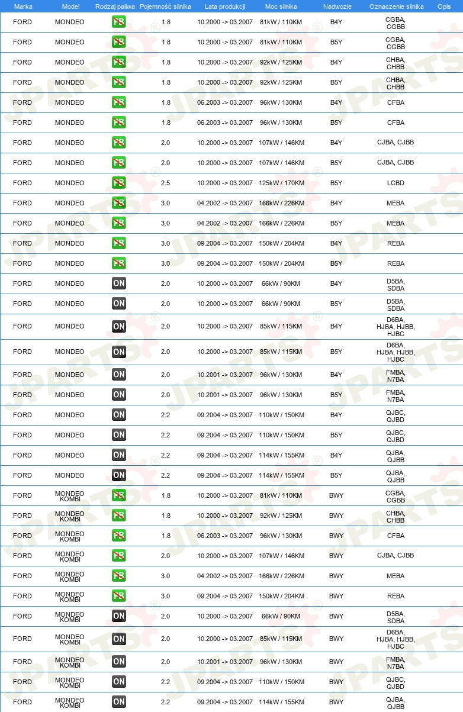463x712 pixels.
Task: Select ON diesel icon in 85kW B4Y row
Action: 119,326
